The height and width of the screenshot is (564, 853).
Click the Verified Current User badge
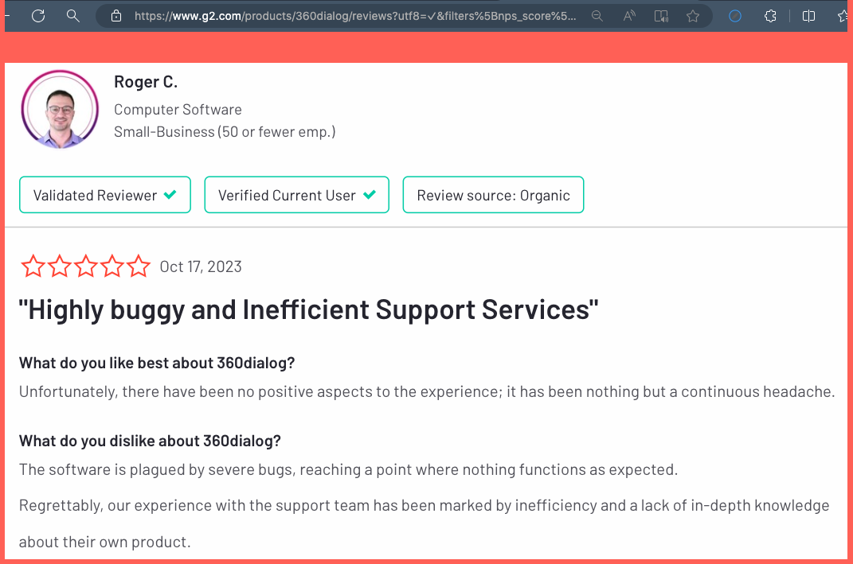[296, 195]
